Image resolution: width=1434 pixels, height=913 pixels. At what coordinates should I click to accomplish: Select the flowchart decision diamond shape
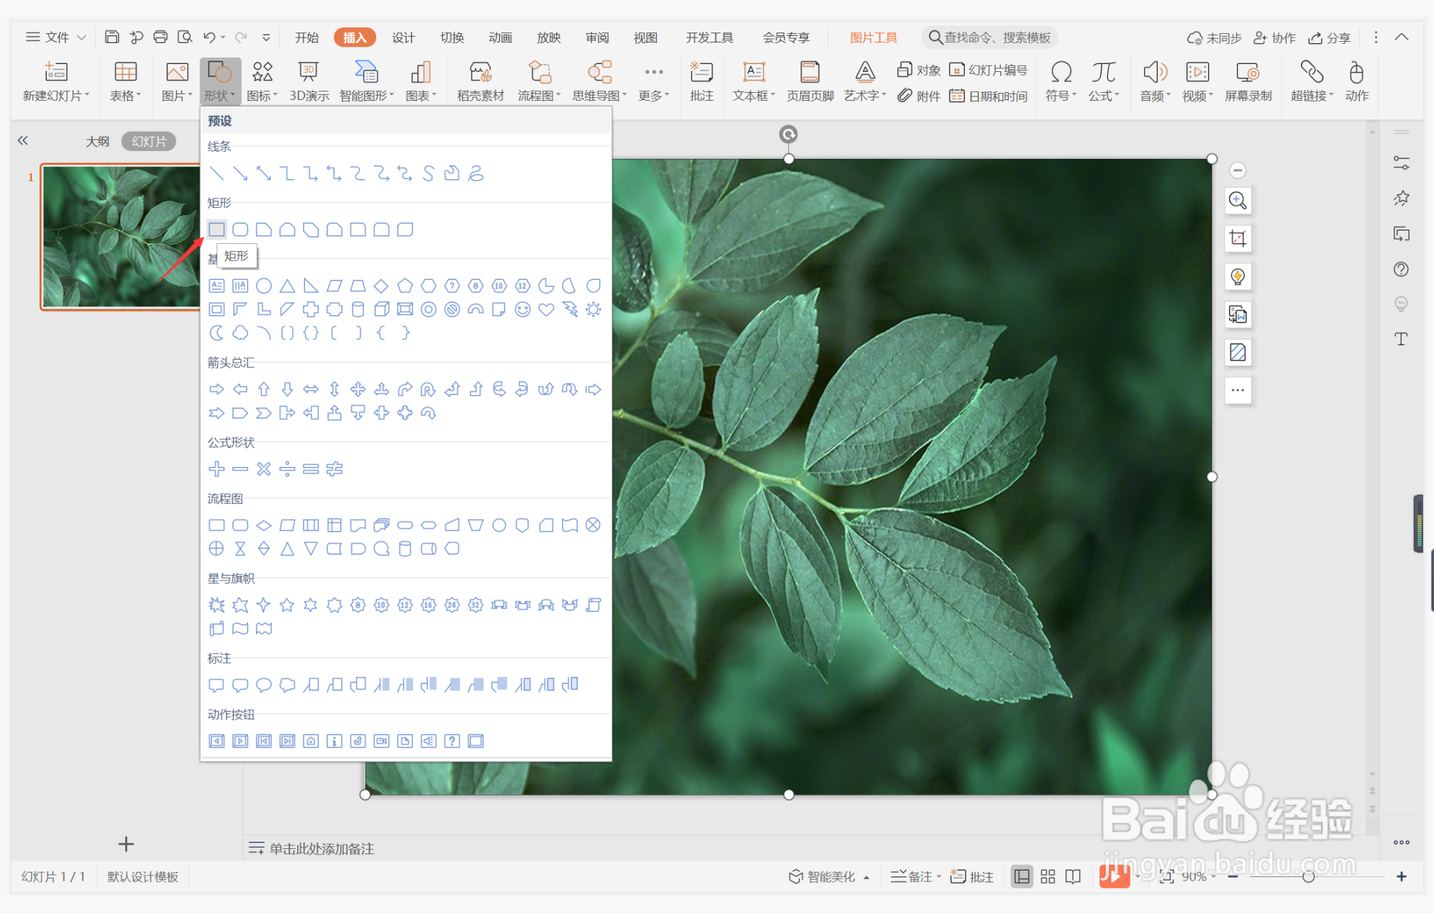point(264,525)
